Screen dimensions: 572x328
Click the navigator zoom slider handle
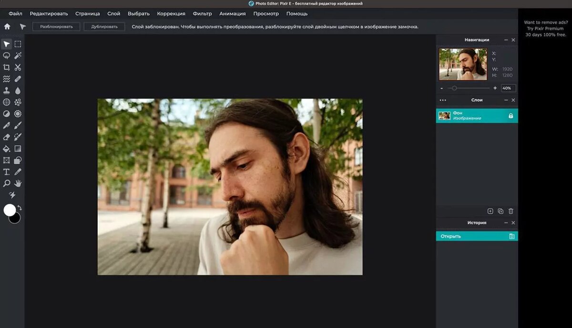point(454,88)
